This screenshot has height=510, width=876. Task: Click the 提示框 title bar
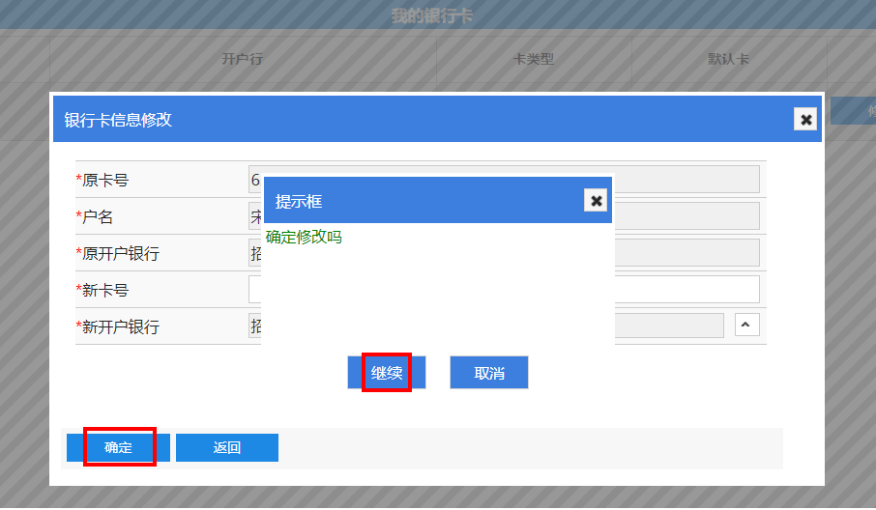pyautogui.click(x=425, y=201)
